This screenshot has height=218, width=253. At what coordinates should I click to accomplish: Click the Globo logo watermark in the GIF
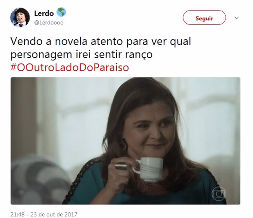pos(219,193)
